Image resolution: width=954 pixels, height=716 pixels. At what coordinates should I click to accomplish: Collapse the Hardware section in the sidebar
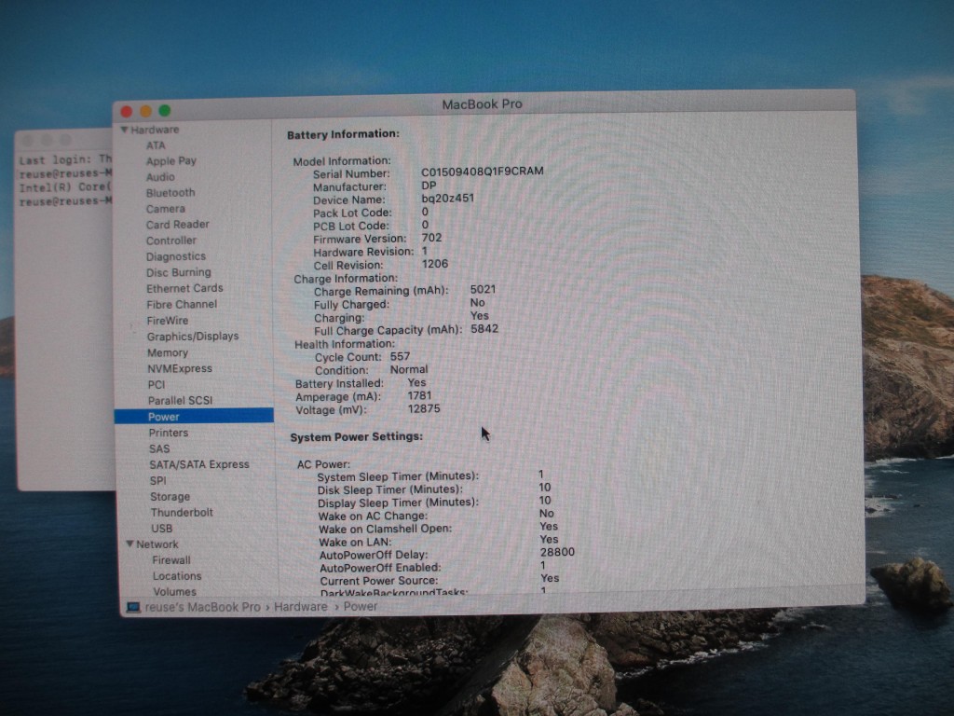125,130
